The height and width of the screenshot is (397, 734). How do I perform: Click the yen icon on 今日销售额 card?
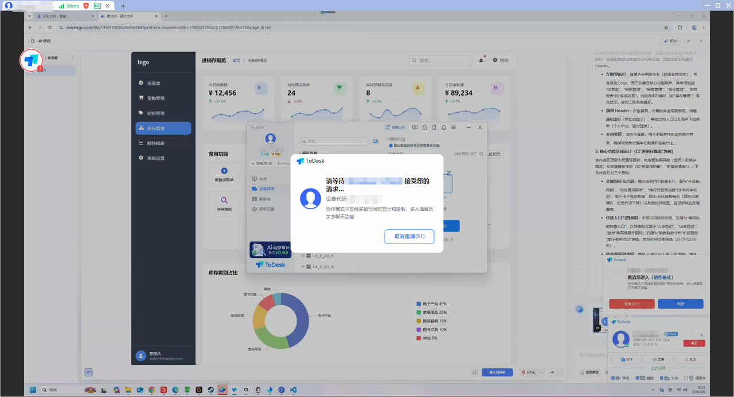261,88
